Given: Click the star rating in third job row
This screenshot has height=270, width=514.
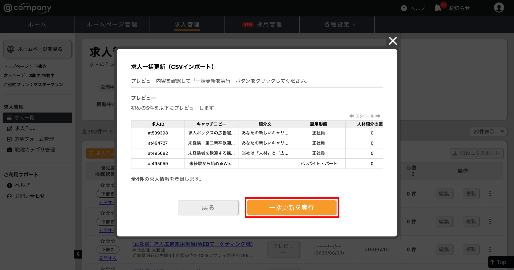Looking at the screenshot, I should pyautogui.click(x=108, y=241).
